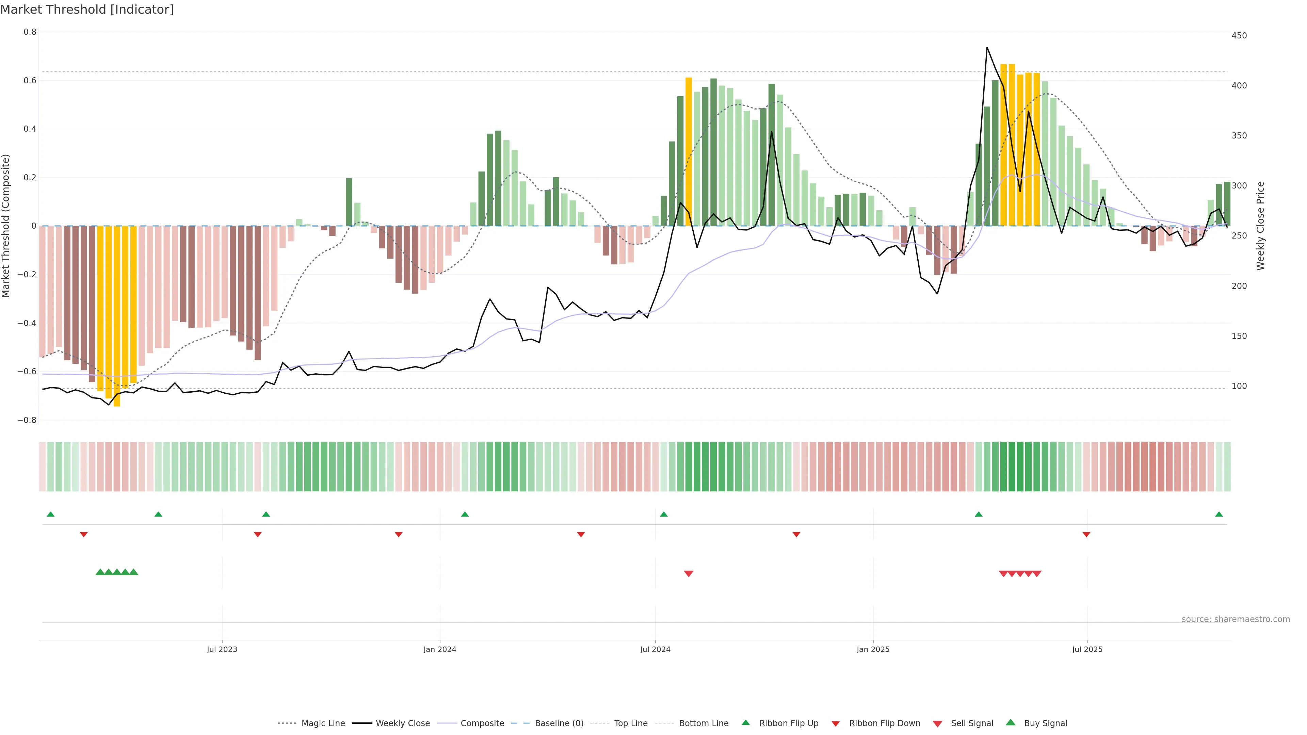Click the Ribbon Flip Up marker just after Jul 2024

coord(664,514)
